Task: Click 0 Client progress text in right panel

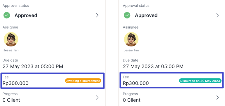Action: [132, 100]
